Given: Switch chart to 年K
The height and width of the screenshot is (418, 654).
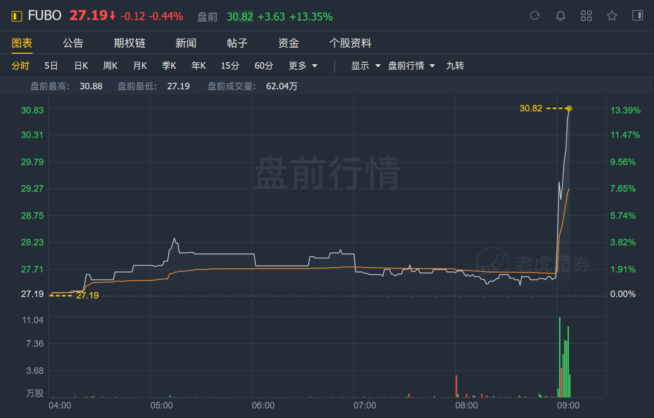Looking at the screenshot, I should pyautogui.click(x=198, y=66).
